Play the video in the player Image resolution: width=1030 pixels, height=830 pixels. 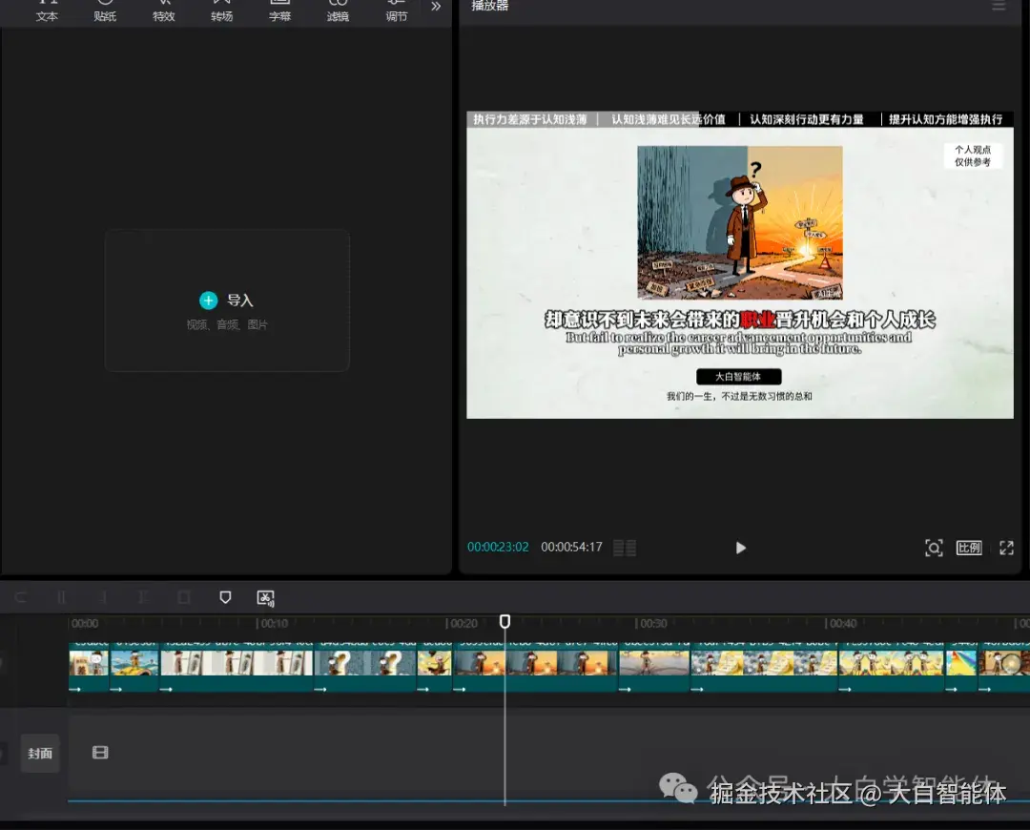[740, 548]
